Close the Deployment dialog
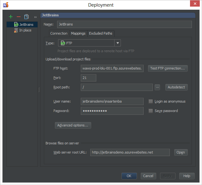 [195, 3]
